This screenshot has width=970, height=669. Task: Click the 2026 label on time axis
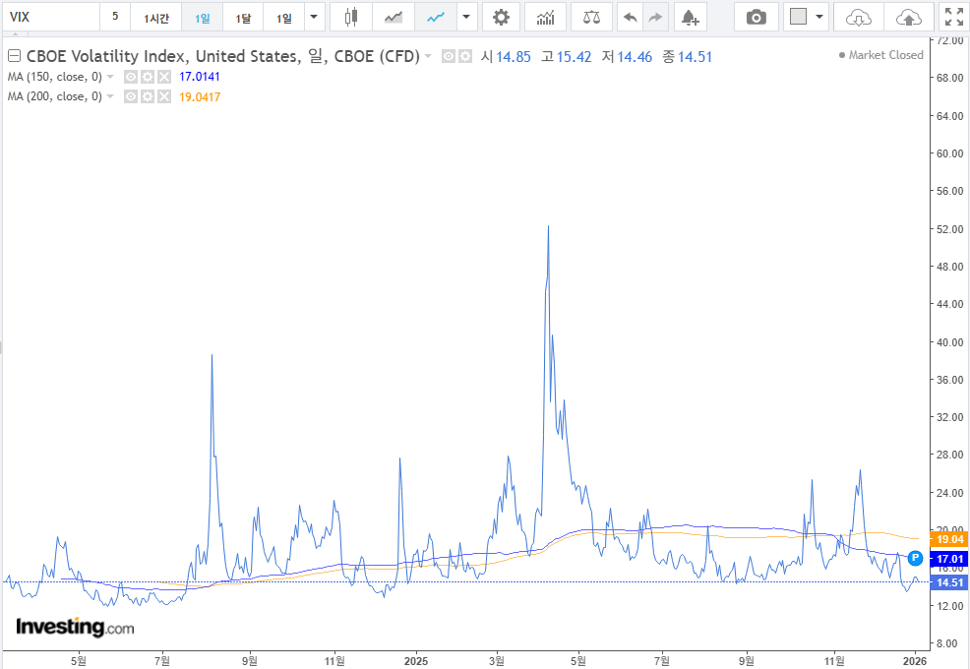pyautogui.click(x=915, y=661)
